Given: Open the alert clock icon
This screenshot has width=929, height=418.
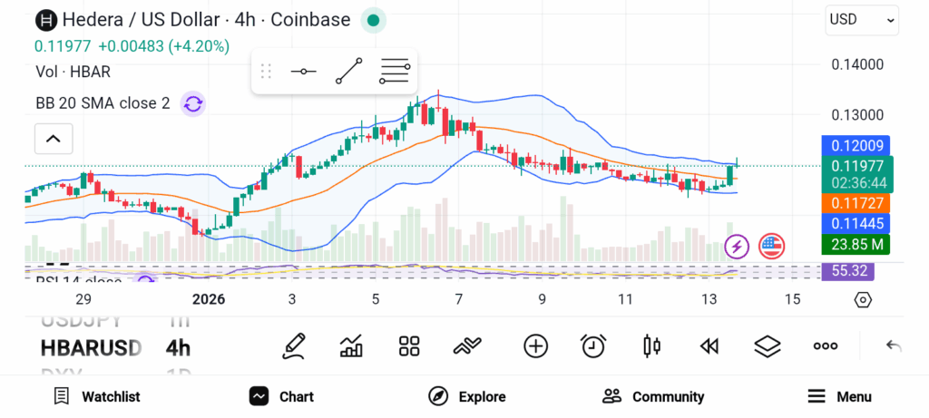Looking at the screenshot, I should (x=593, y=345).
